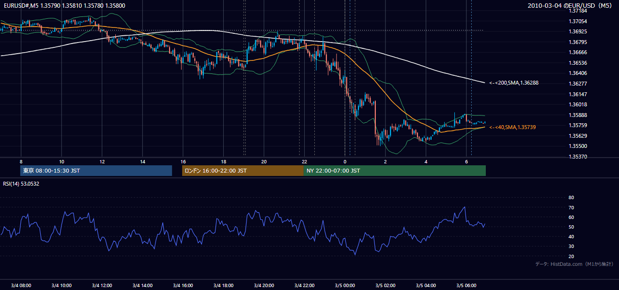Select the 200 SMA 1.36288 label

[514, 83]
